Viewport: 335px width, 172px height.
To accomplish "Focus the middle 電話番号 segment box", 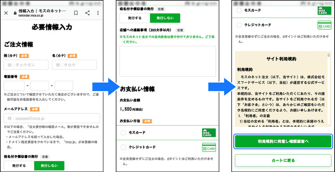I will coord(39,86).
